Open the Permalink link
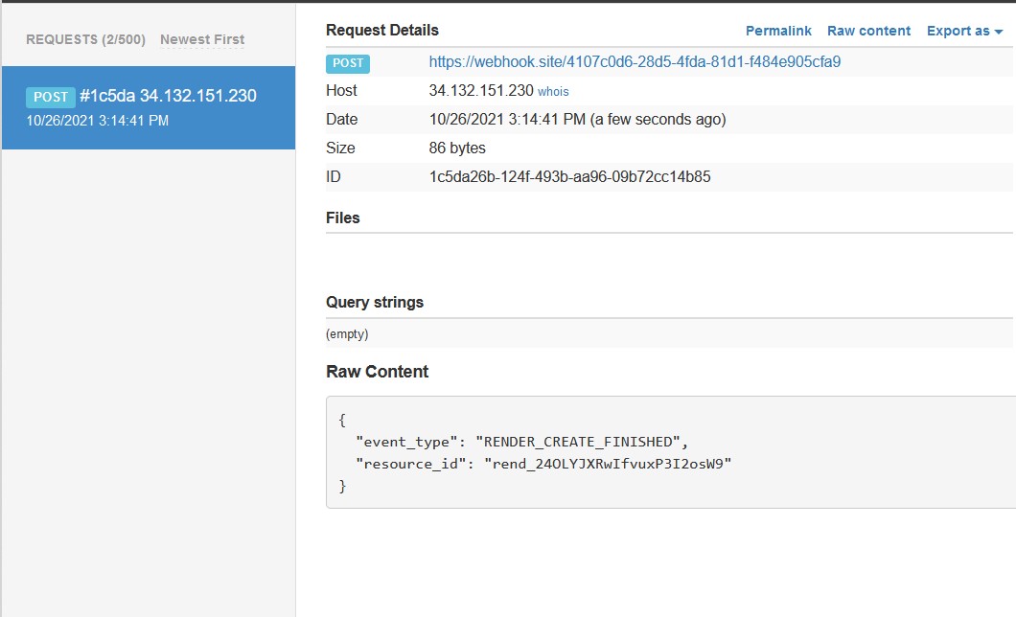Screen dimensions: 1016x617 [778, 31]
